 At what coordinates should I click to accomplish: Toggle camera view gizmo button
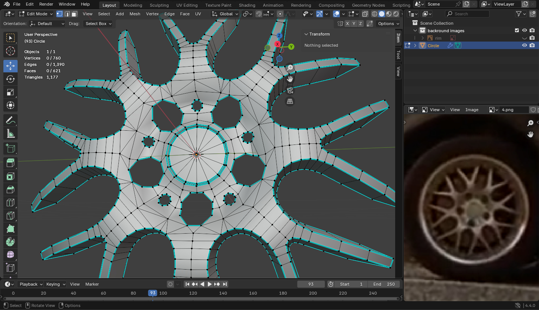point(290,90)
